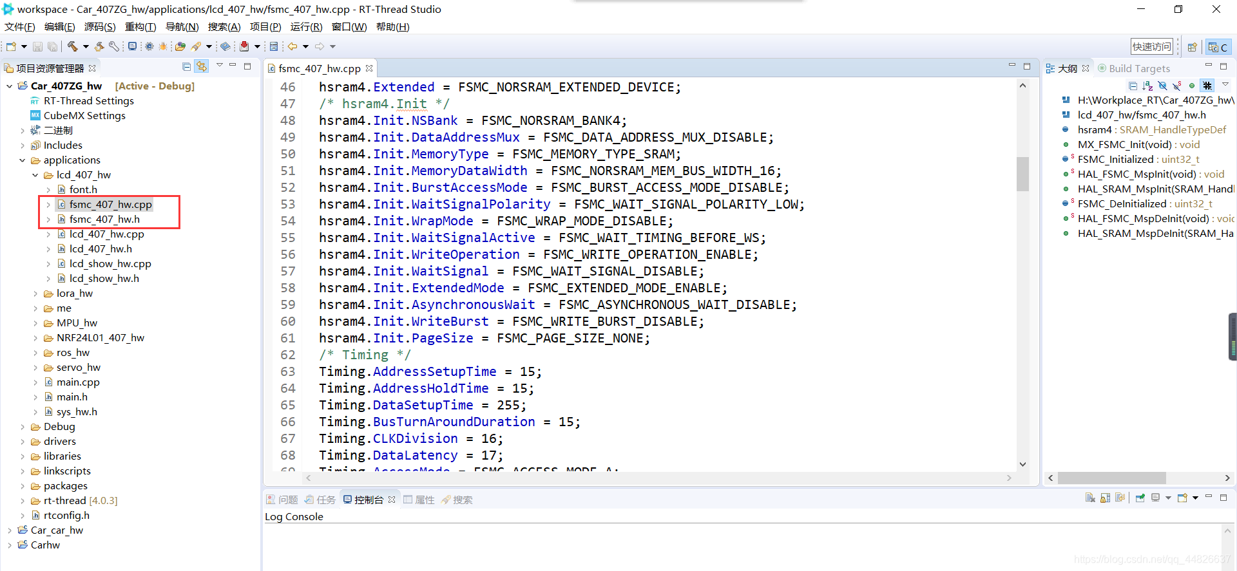The width and height of the screenshot is (1237, 571).
Task: Expand the drivers folder
Action: [23, 442]
